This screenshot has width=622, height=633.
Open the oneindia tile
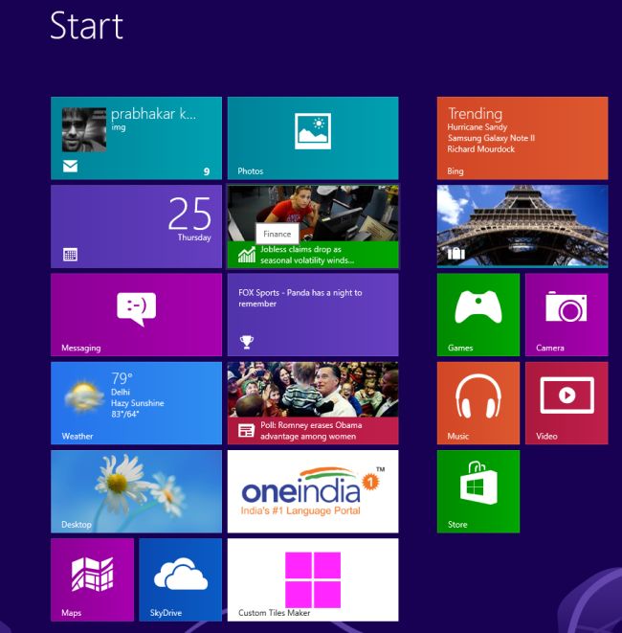coord(313,491)
